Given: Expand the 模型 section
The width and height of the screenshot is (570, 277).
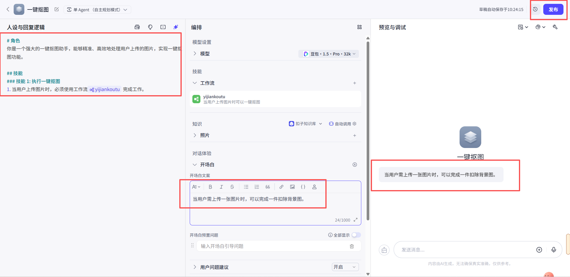Looking at the screenshot, I should pyautogui.click(x=195, y=54).
